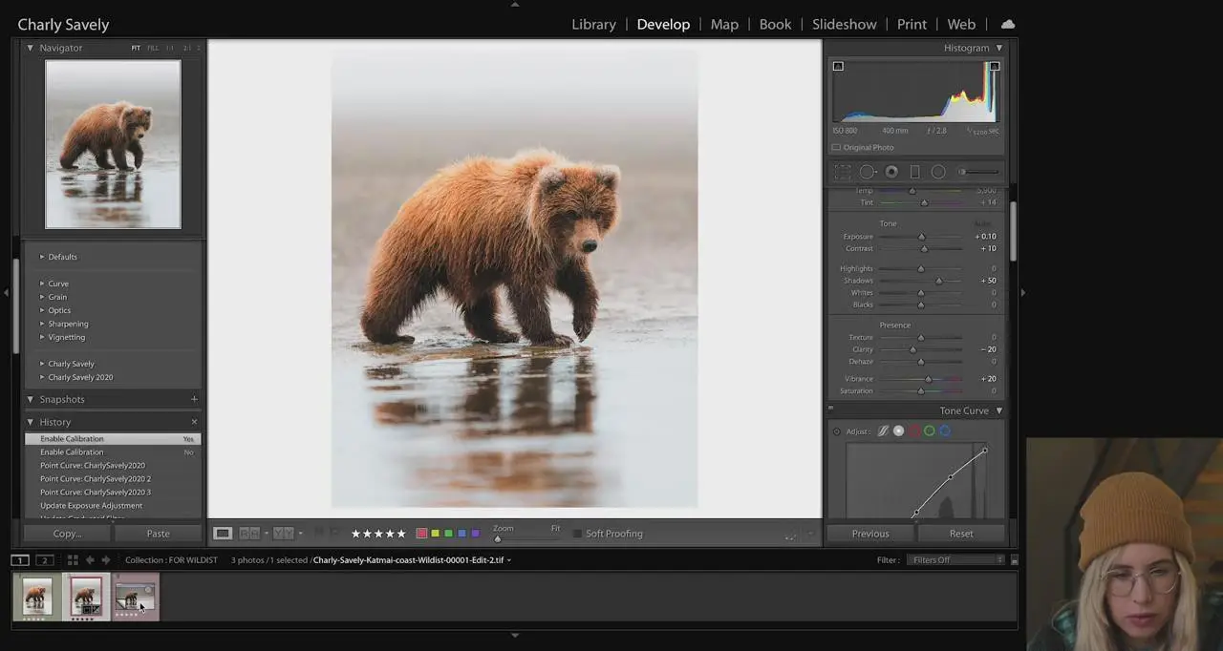Click the Copy... button

click(x=67, y=534)
